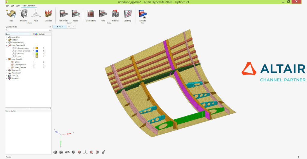Toggle visibility of spcs load collector
Image resolution: width=307 pixels, height=159 pixels.
coord(13,56)
